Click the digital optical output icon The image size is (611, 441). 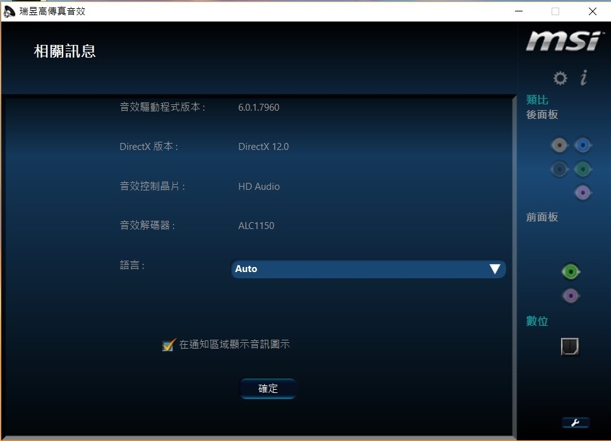(570, 347)
